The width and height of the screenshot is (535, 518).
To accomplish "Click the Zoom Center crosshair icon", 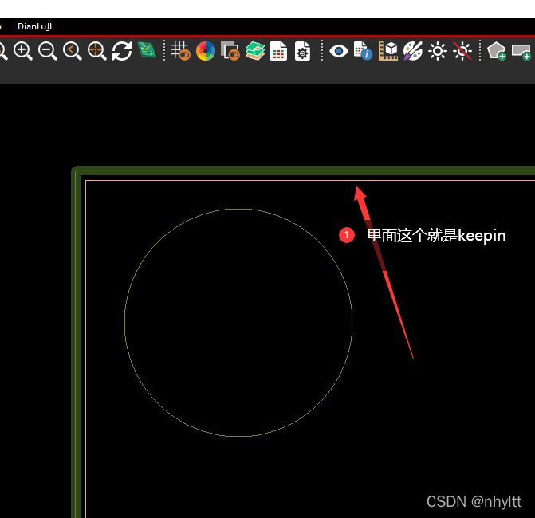I will point(97,52).
